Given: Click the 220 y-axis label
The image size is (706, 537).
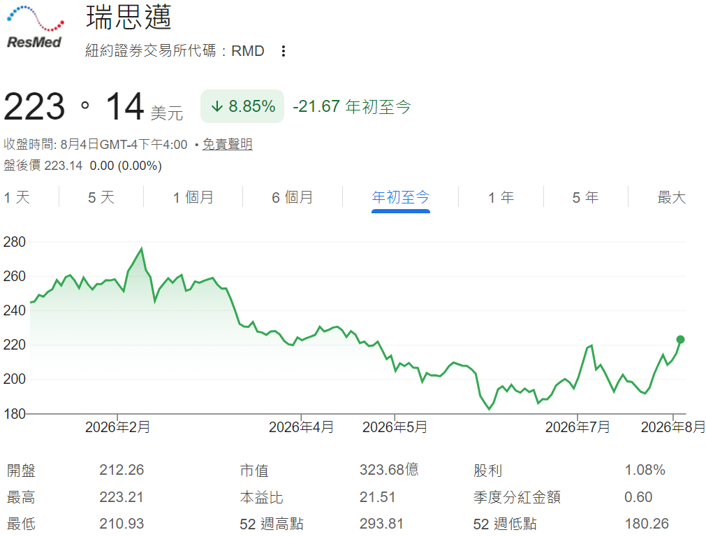Looking at the screenshot, I should click(15, 345).
